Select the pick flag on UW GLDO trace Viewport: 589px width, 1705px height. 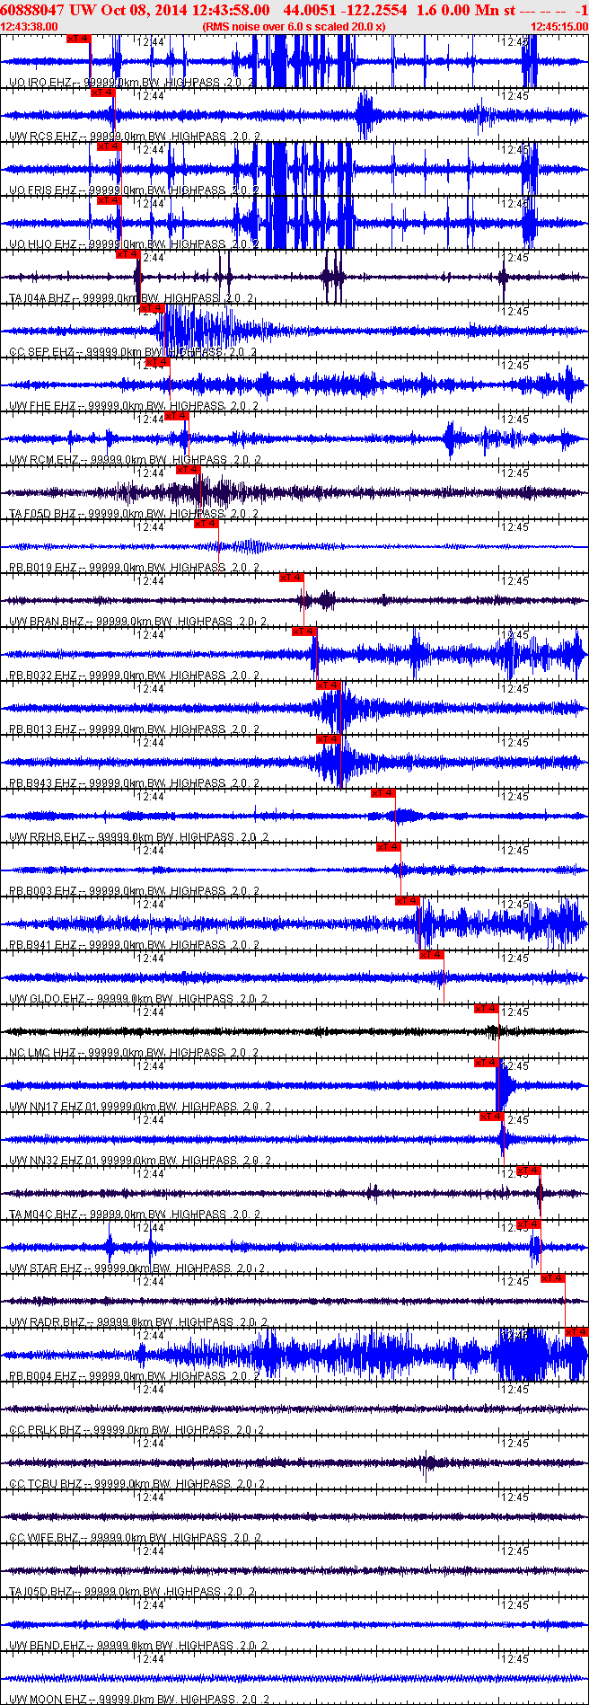pyautogui.click(x=431, y=955)
